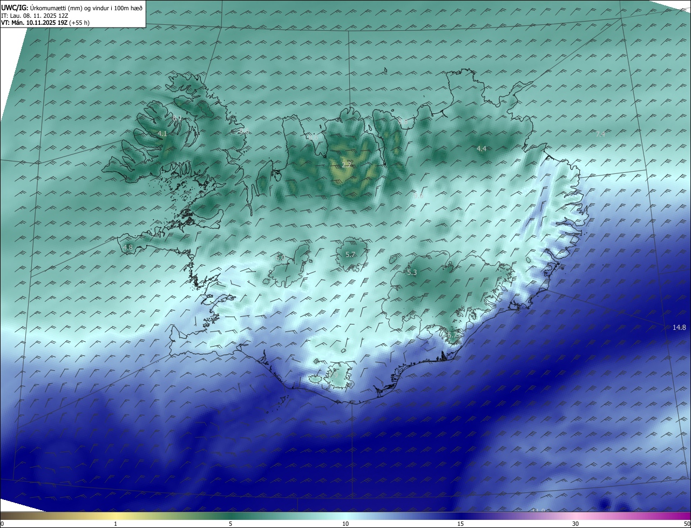
Task: Click the 2.7 value in the yellow area
Action: click(347, 164)
